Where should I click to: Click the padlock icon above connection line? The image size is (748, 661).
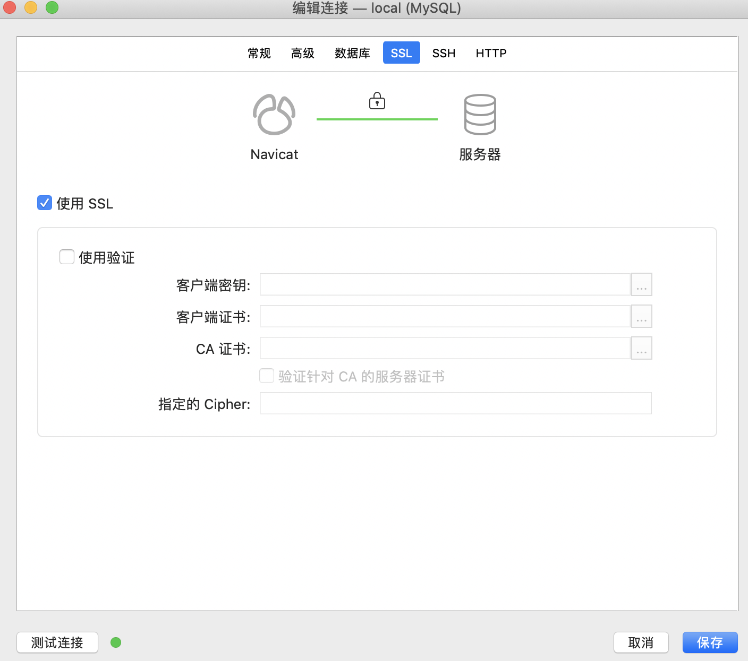377,100
